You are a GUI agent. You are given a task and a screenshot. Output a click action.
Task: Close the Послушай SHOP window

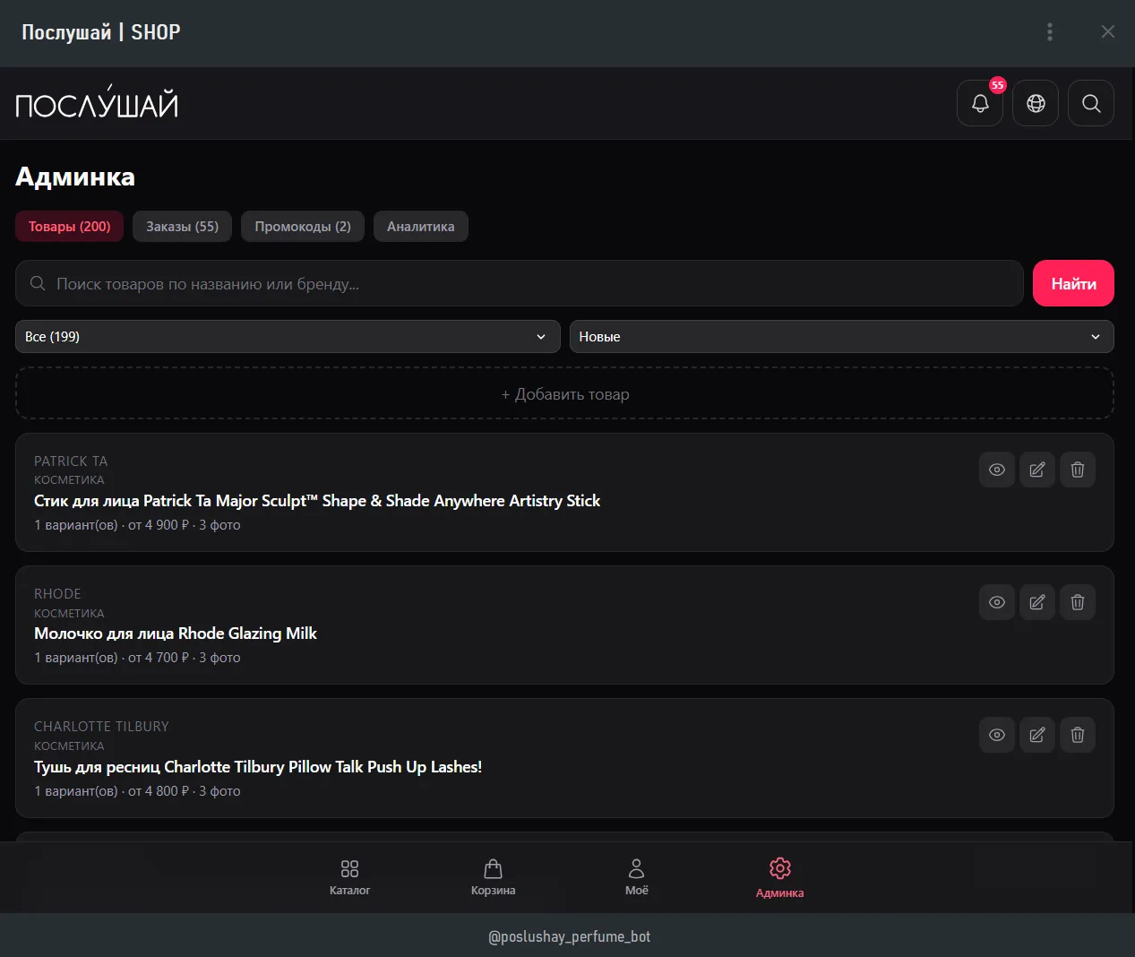click(x=1108, y=32)
